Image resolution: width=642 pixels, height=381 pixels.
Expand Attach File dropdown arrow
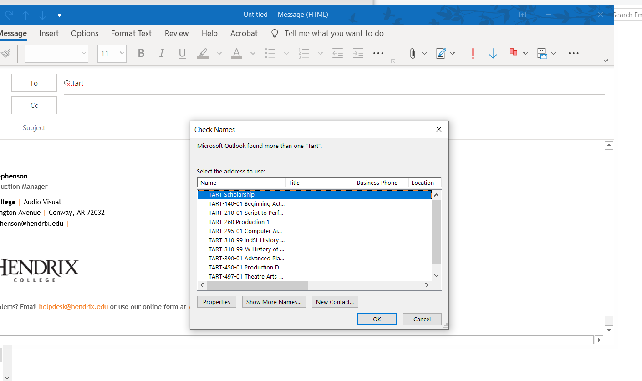click(x=424, y=54)
